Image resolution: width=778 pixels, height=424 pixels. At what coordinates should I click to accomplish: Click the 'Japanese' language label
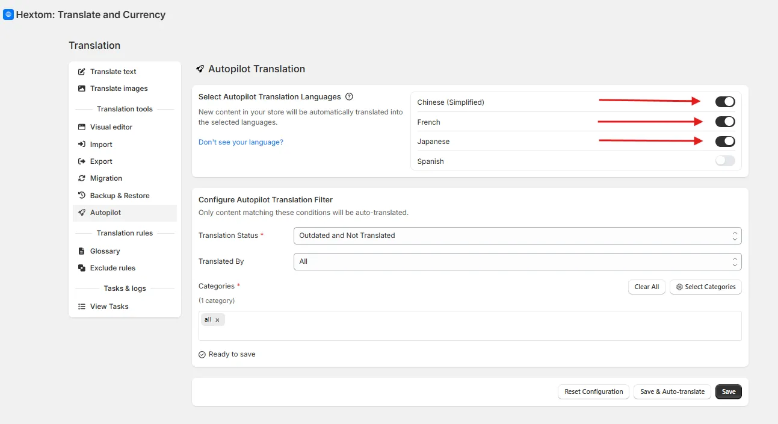pyautogui.click(x=433, y=142)
